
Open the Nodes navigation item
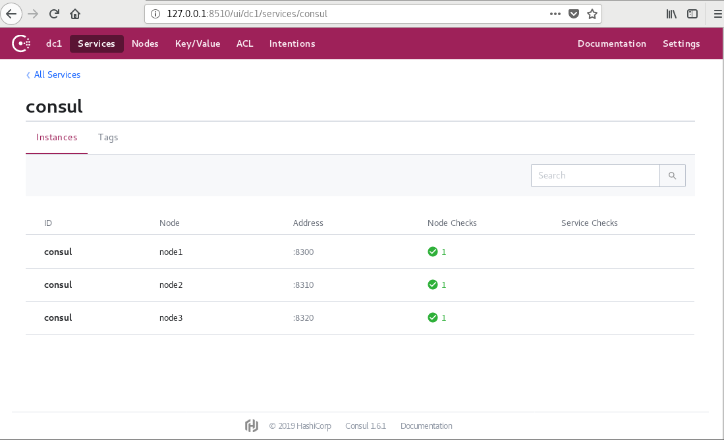point(145,43)
